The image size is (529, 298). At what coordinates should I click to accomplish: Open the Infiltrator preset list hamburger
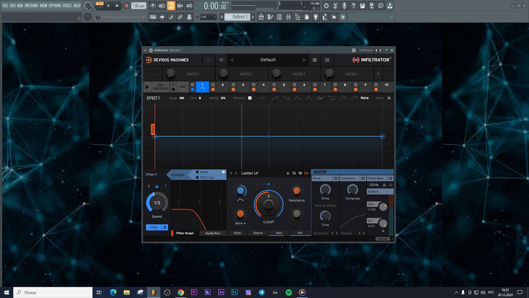221,60
